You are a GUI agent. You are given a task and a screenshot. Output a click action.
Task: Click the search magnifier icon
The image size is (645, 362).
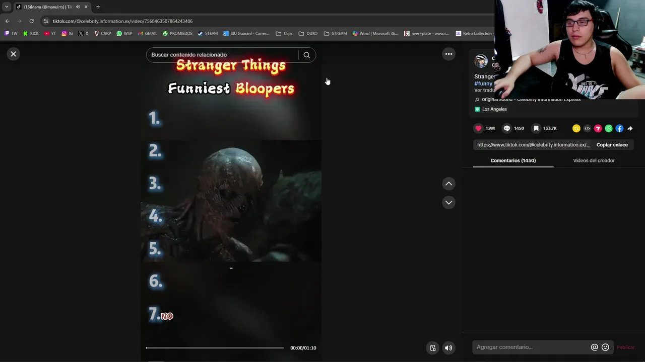point(306,55)
